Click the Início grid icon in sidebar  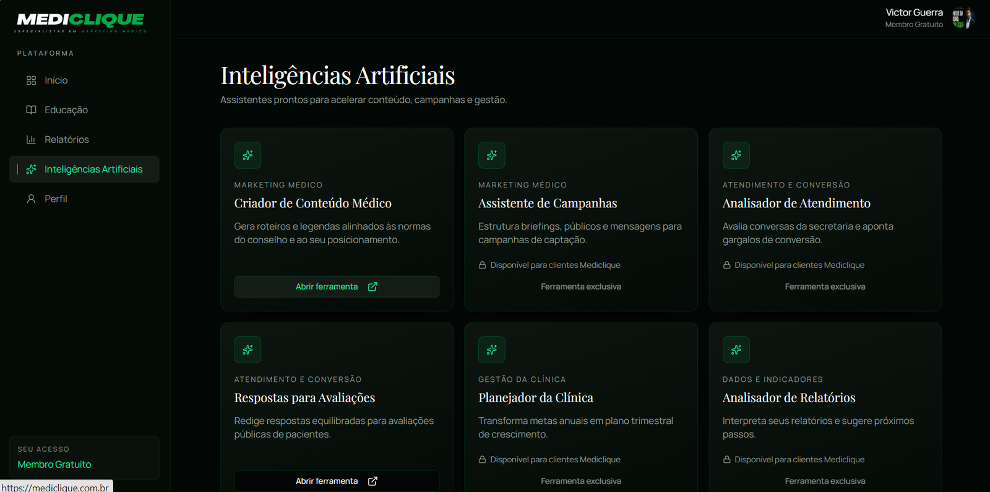pyautogui.click(x=31, y=80)
